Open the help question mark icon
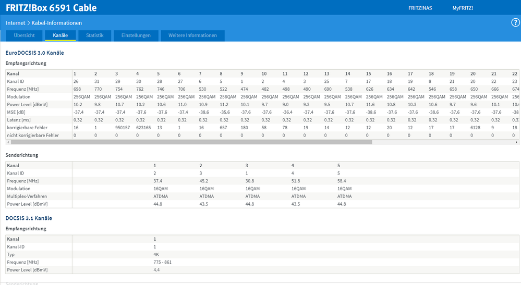521x285 pixels. pos(515,22)
